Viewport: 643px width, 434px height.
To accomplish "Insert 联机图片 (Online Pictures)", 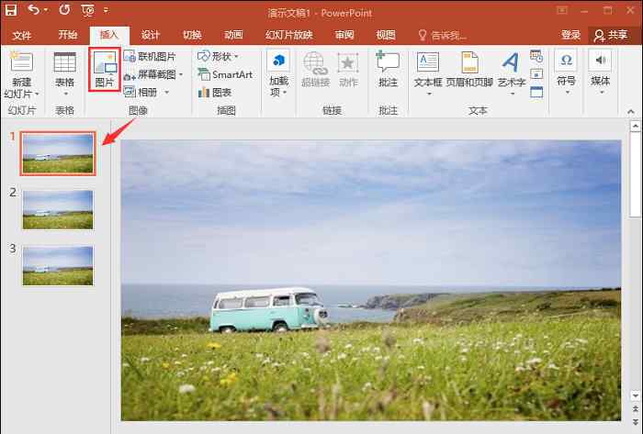I will pos(150,57).
